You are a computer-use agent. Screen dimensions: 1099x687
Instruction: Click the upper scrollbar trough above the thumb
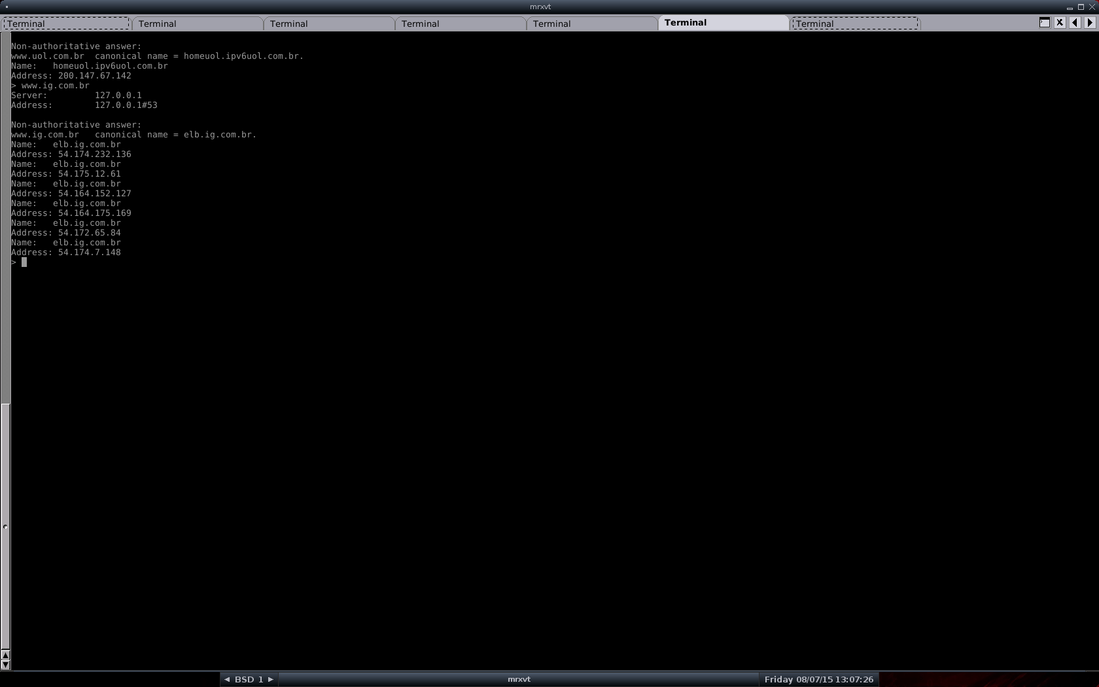5,217
